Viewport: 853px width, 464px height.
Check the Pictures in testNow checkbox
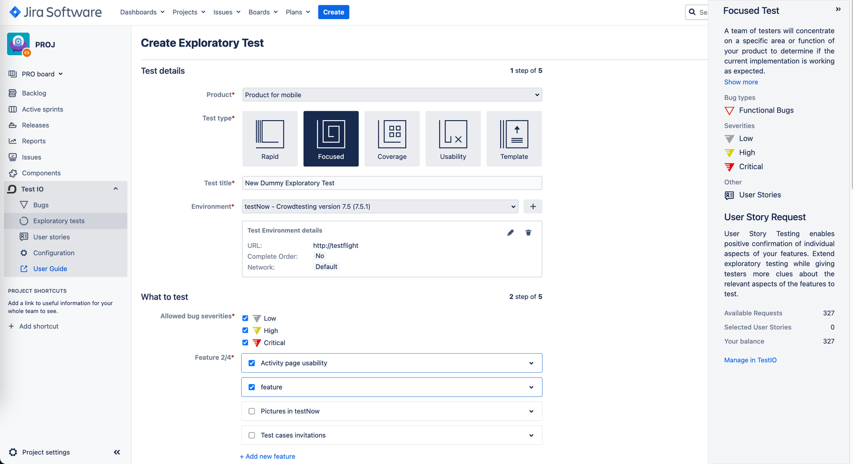click(x=252, y=411)
